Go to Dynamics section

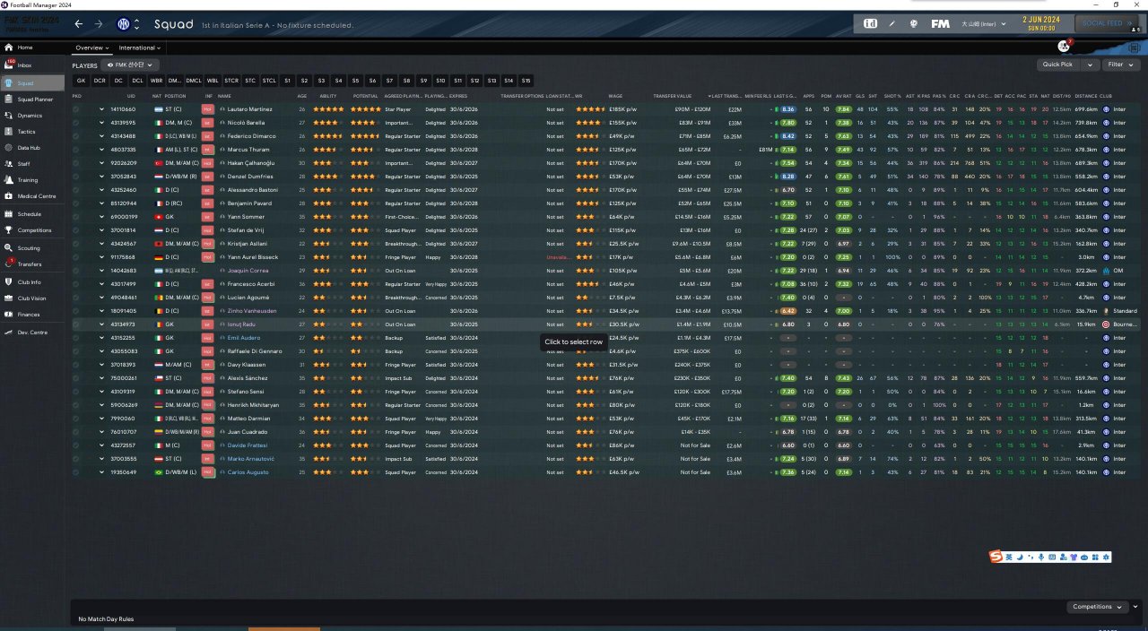(x=29, y=116)
